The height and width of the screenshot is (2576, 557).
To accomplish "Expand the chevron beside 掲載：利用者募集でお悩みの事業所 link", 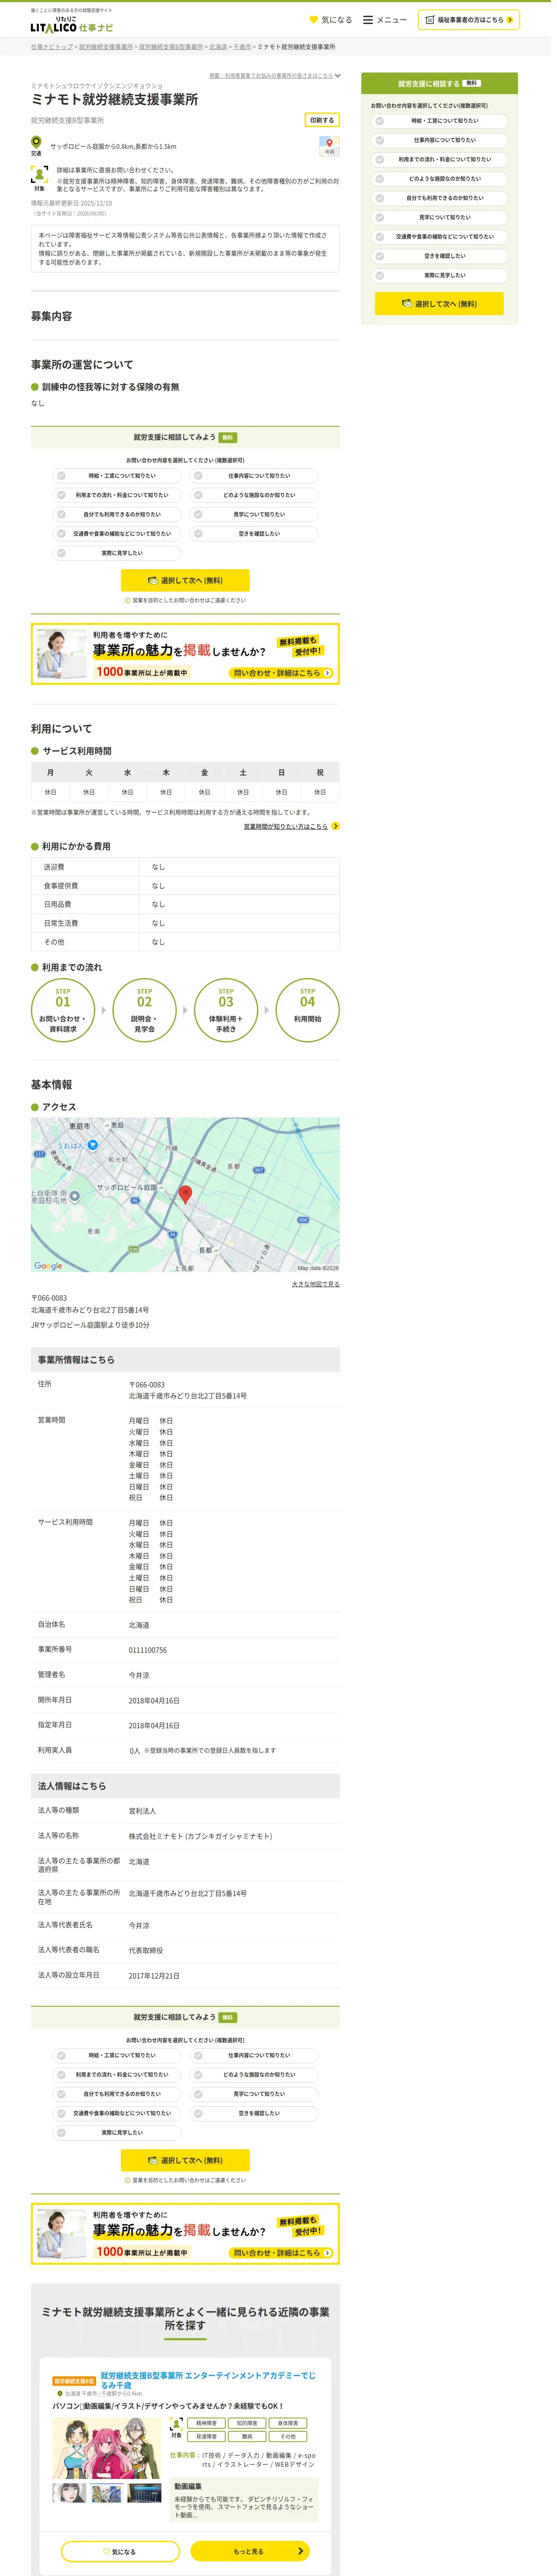I will tap(341, 76).
